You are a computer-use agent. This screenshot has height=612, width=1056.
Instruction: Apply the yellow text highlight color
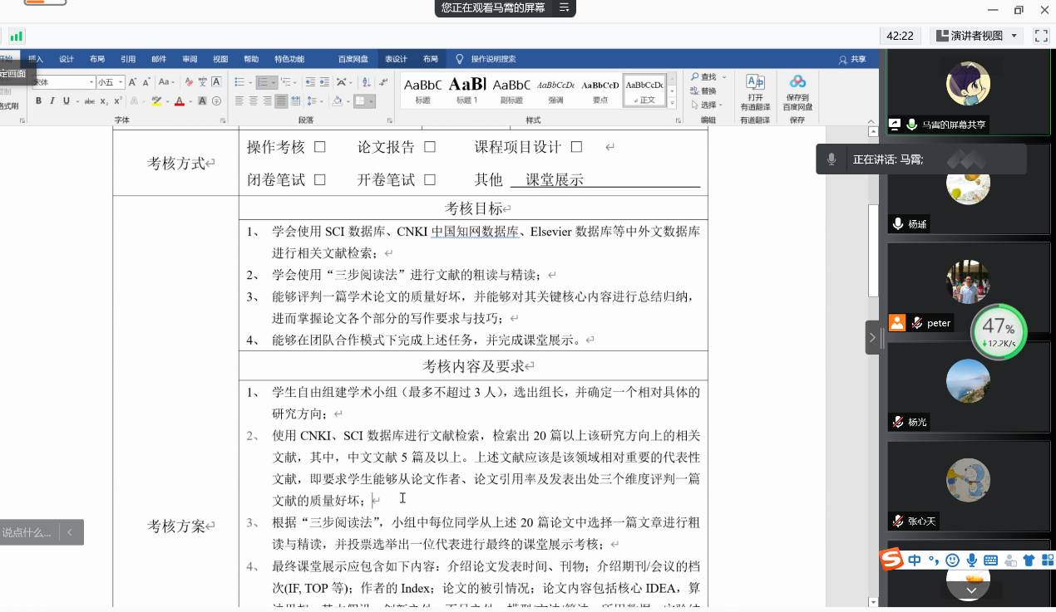coord(156,101)
